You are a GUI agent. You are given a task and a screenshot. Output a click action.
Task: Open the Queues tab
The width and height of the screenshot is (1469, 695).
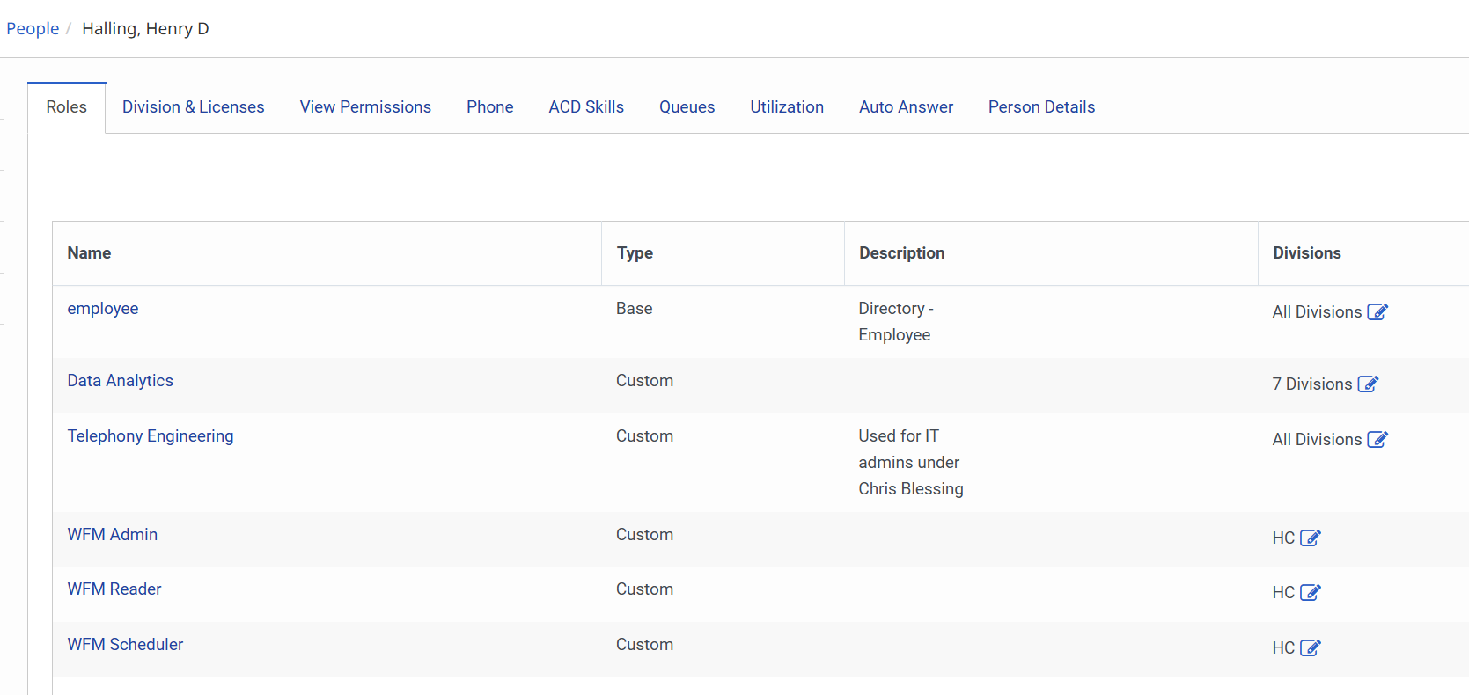(x=687, y=107)
